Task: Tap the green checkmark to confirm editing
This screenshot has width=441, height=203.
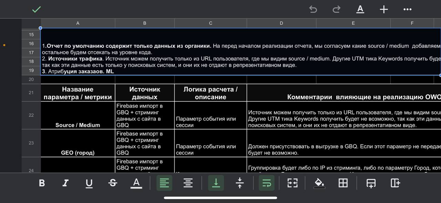Action: pyautogui.click(x=37, y=10)
